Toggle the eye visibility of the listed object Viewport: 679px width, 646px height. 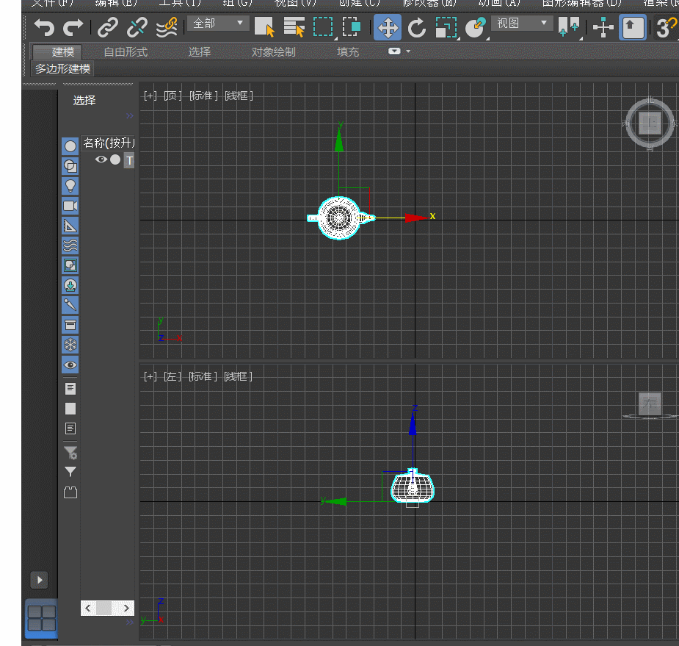(101, 159)
